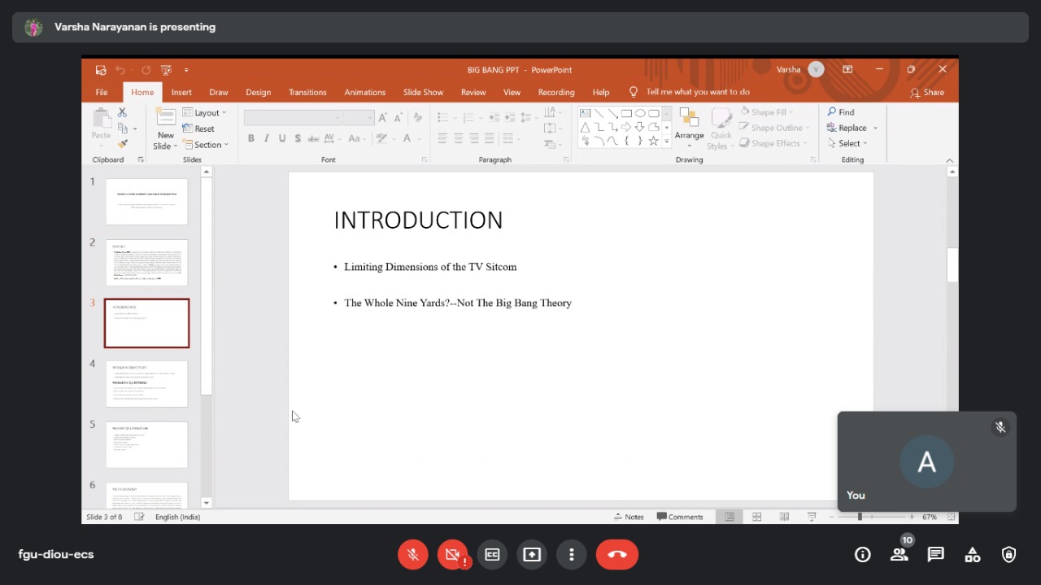Open Quick Styles gallery
The image size is (1041, 585).
[x=721, y=129]
